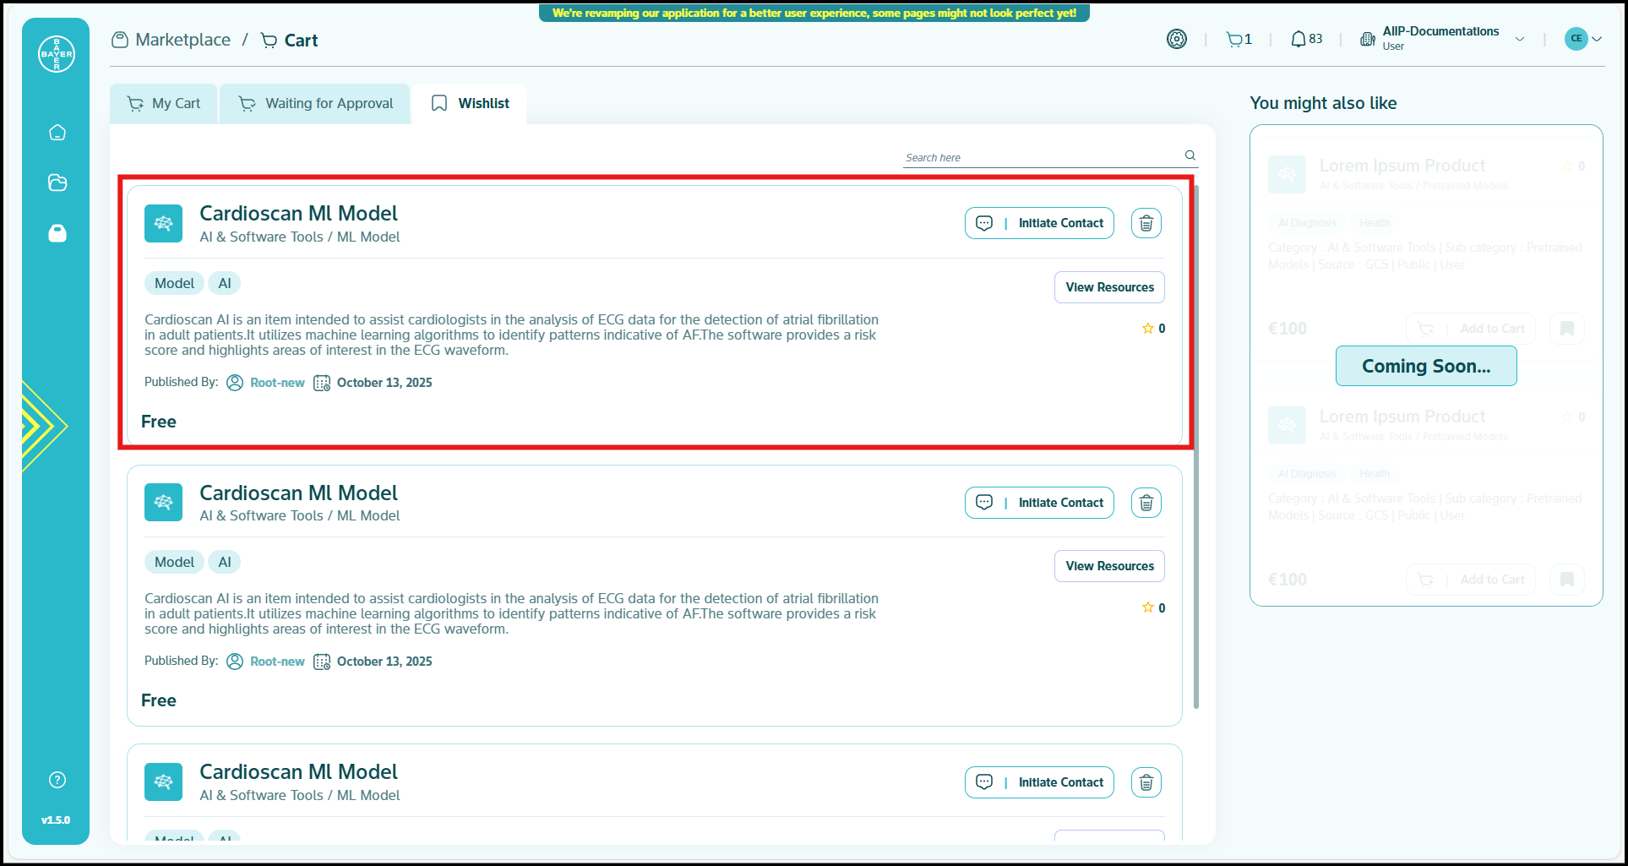Switch to the Waiting for Approval tab
The height and width of the screenshot is (866, 1628).
316,104
